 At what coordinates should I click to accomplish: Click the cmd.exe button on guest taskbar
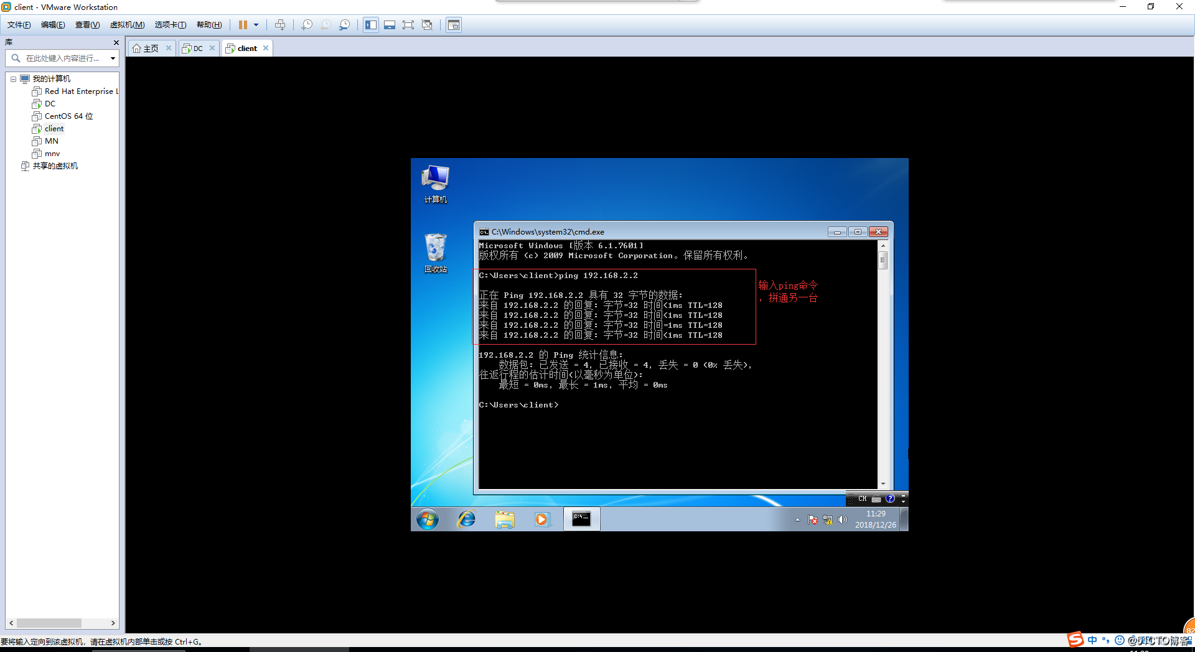581,519
